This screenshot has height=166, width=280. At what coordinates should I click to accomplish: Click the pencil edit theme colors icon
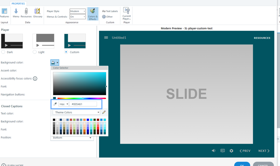(104, 112)
